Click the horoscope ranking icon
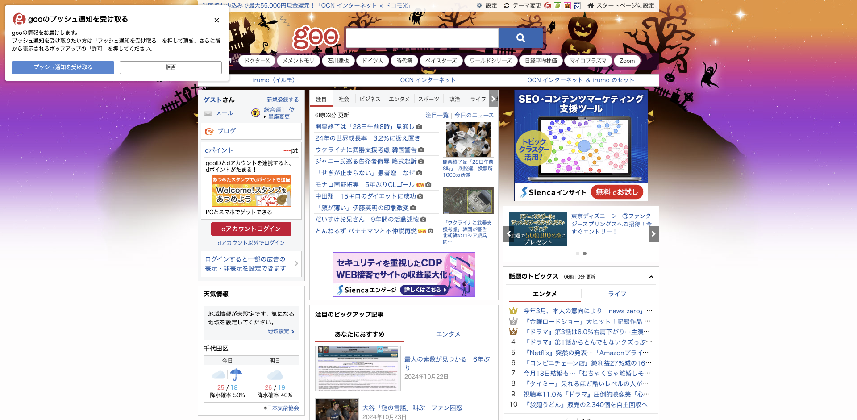857x420 pixels. click(256, 113)
